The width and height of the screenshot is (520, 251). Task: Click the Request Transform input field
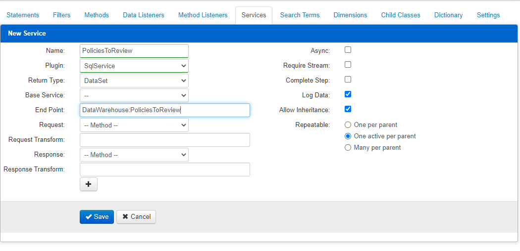coord(165,139)
